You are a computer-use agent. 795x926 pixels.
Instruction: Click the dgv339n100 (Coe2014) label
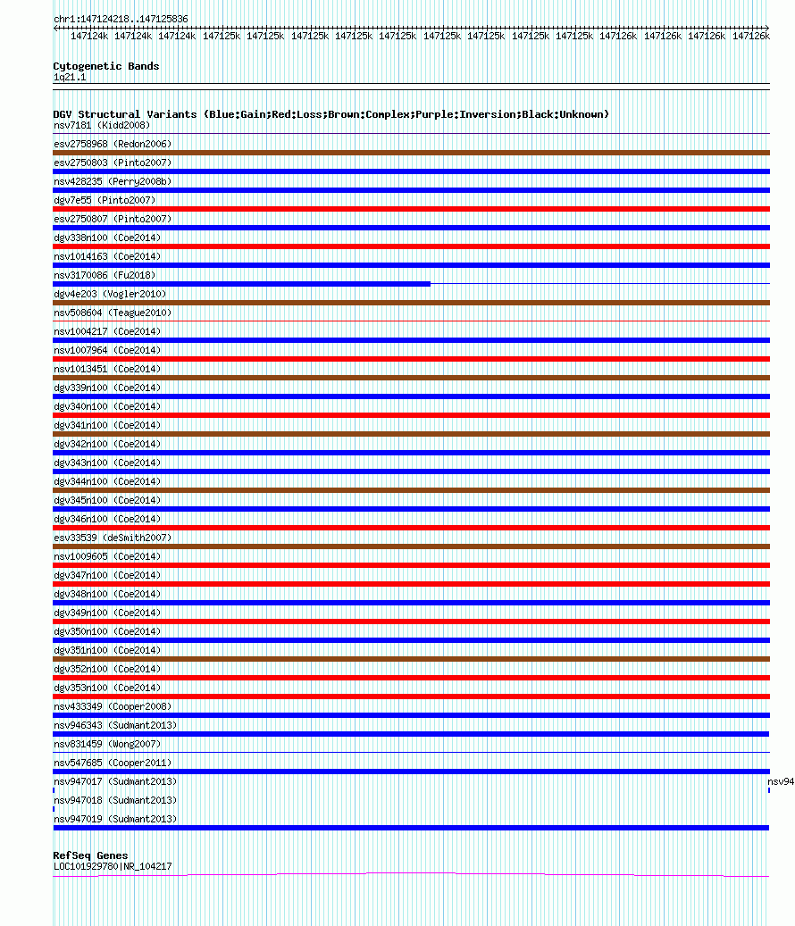107,388
